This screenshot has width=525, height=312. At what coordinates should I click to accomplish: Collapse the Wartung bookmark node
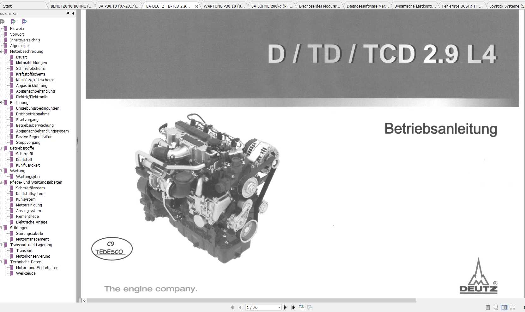click(x=1, y=171)
